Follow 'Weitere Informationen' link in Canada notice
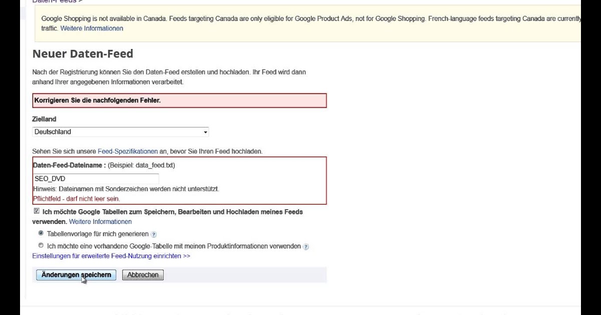Screen dimensions: 601x315 pos(92,28)
